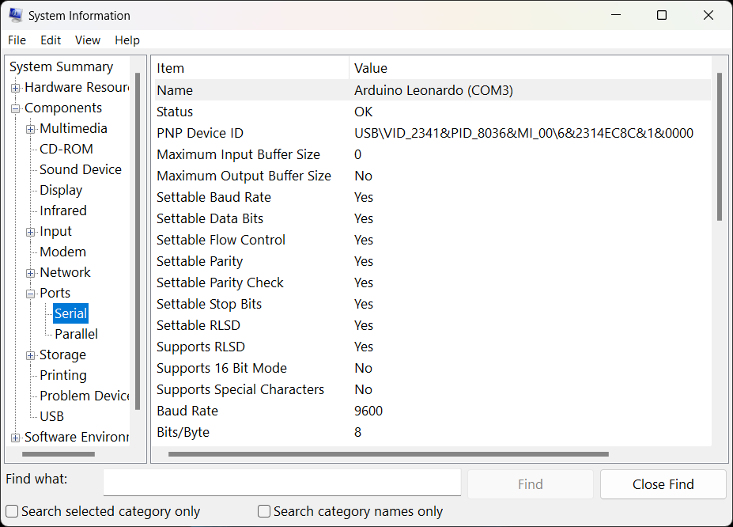The width and height of the screenshot is (733, 527).
Task: Select the Modem tree item
Action: (x=62, y=252)
